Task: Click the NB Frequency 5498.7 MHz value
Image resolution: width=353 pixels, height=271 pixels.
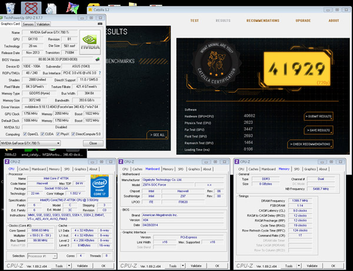Action: point(321,189)
